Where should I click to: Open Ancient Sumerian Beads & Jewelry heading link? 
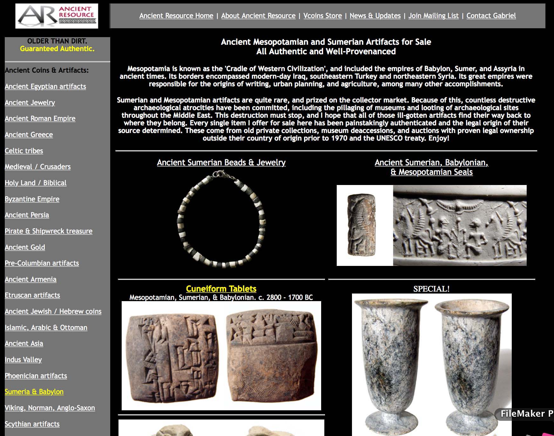tap(221, 162)
